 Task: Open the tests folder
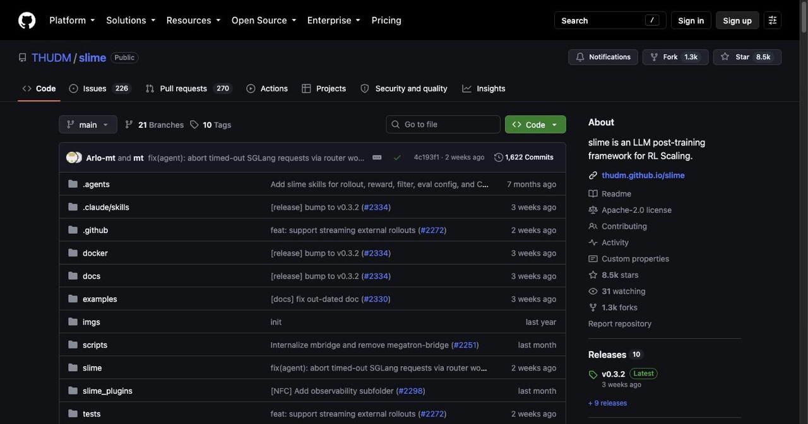point(92,414)
